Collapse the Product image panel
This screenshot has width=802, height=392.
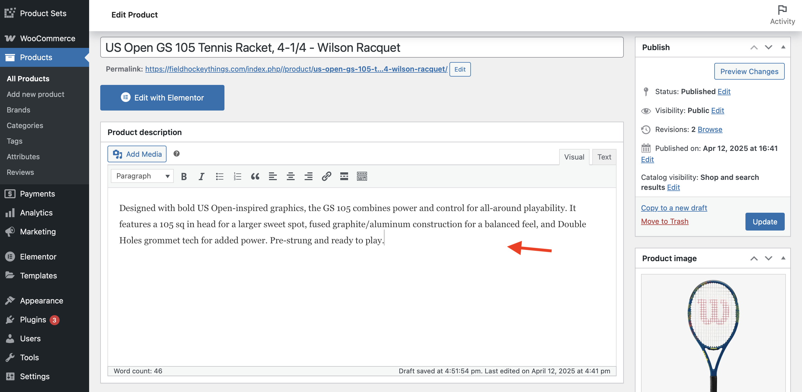(783, 258)
